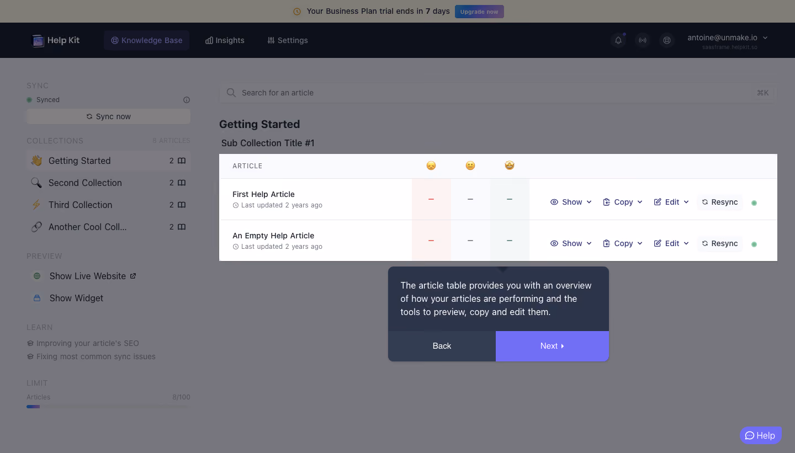Open the Help chat button
This screenshot has width=795, height=453.
[x=760, y=435]
